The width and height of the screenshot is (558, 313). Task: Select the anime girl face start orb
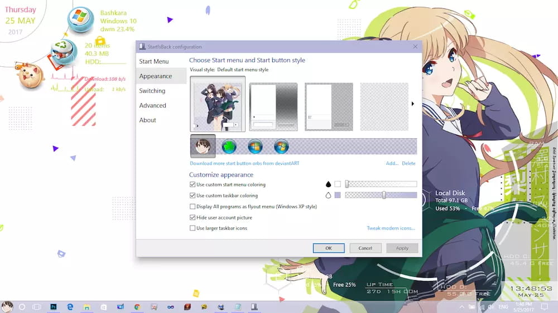[203, 146]
